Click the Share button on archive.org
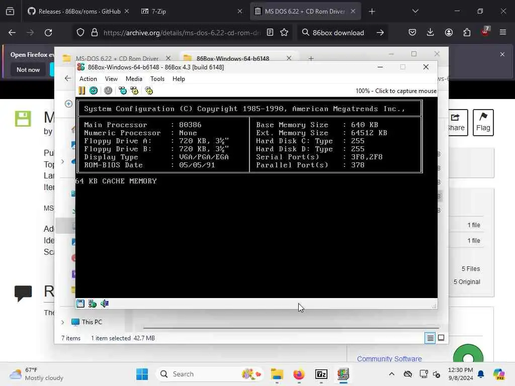The height and width of the screenshot is (386, 515). pyautogui.click(x=457, y=123)
